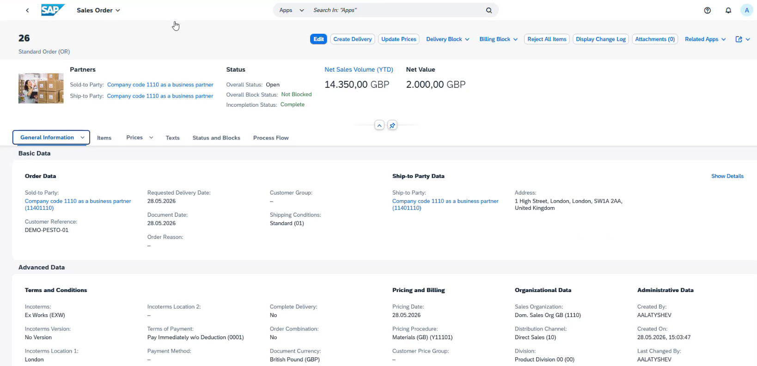757x366 pixels.
Task: Click Create Delivery
Action: [353, 39]
